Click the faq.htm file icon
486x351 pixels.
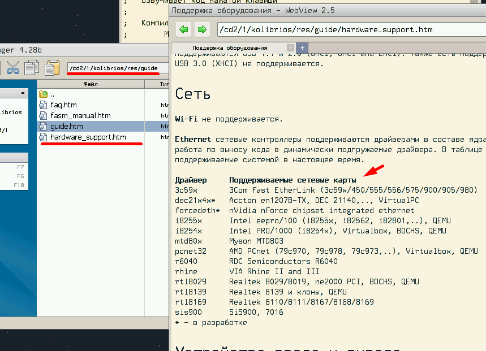(x=43, y=105)
